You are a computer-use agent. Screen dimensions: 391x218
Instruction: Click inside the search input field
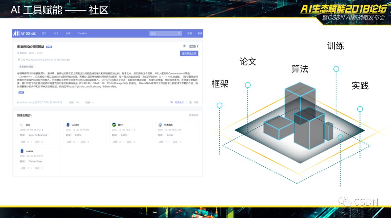coord(163,33)
